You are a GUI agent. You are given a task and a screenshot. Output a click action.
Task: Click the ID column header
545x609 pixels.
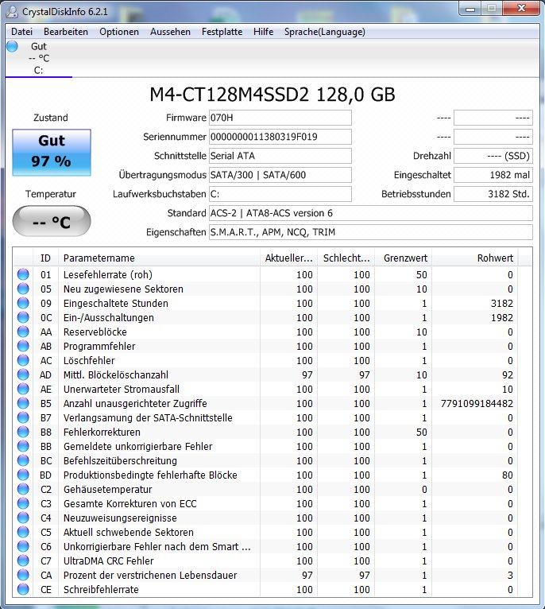pyautogui.click(x=45, y=258)
